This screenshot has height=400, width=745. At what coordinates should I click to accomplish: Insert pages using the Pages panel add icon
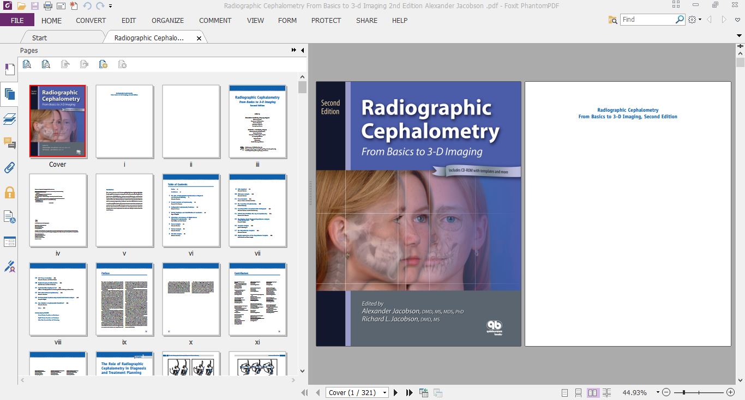pyautogui.click(x=103, y=64)
